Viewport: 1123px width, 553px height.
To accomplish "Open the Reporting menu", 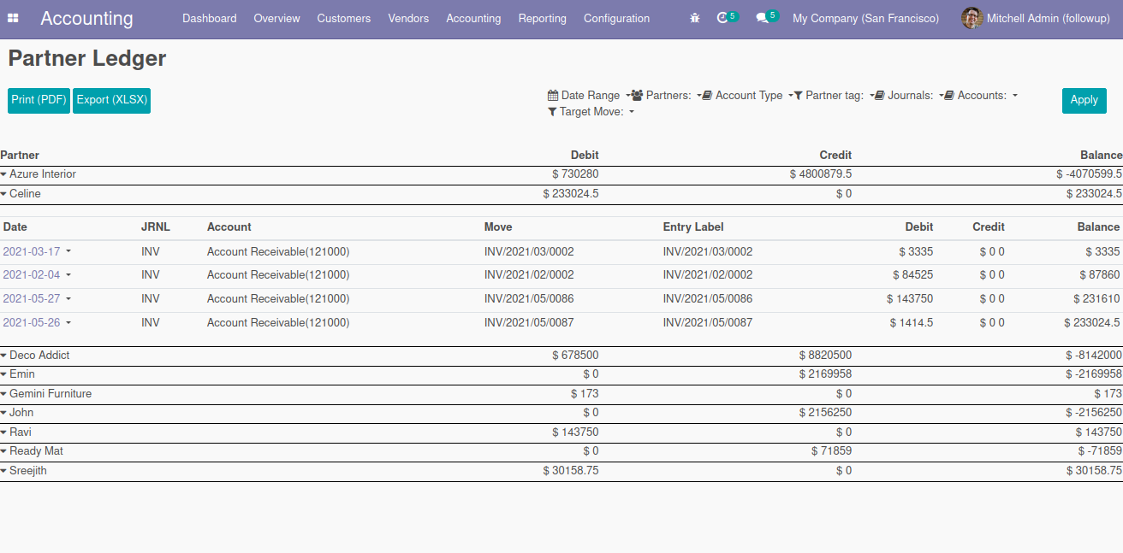I will pyautogui.click(x=542, y=18).
